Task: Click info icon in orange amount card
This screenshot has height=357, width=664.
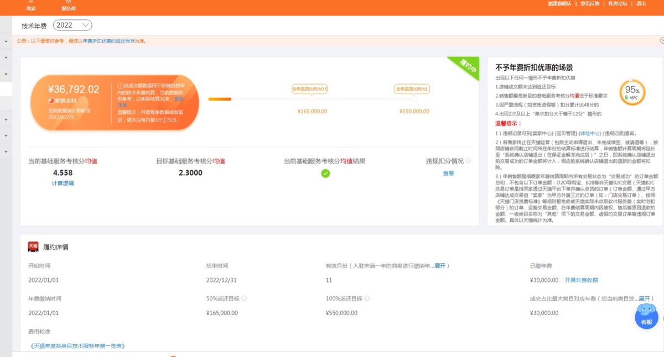Action: click(120, 86)
